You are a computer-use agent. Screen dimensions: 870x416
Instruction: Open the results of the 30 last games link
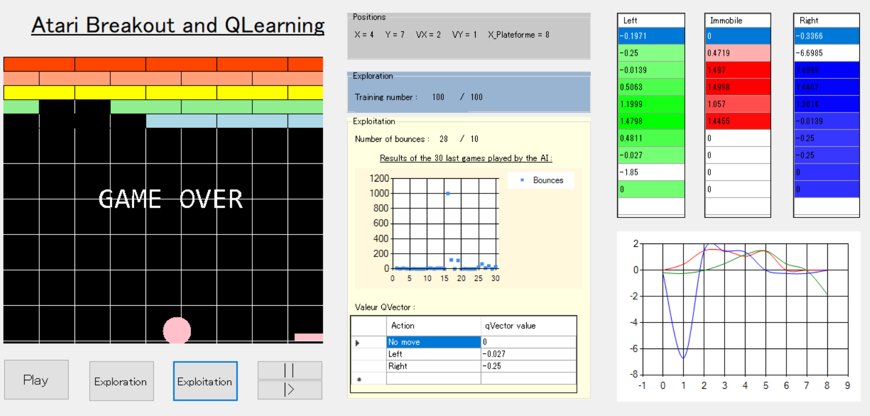[x=465, y=158]
